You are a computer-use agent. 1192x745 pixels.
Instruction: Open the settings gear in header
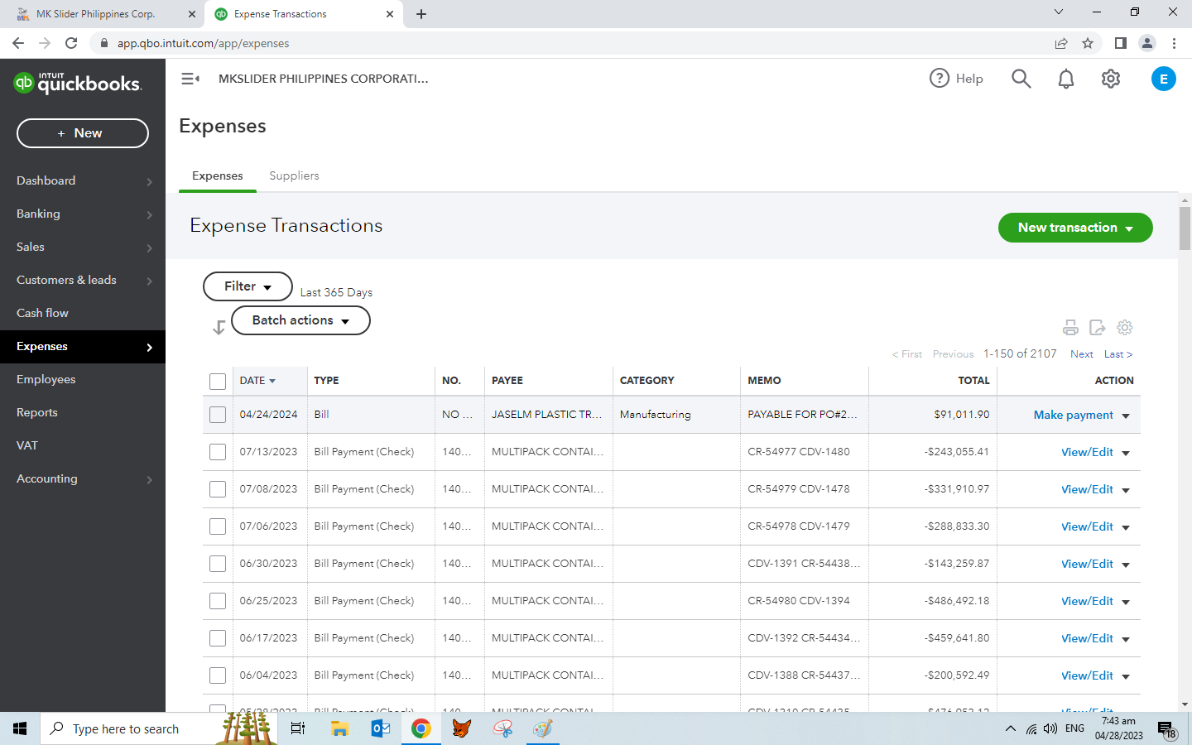(x=1111, y=79)
